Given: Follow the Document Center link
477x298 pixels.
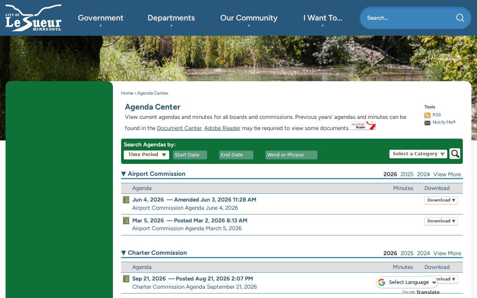Looking at the screenshot, I should [x=179, y=128].
